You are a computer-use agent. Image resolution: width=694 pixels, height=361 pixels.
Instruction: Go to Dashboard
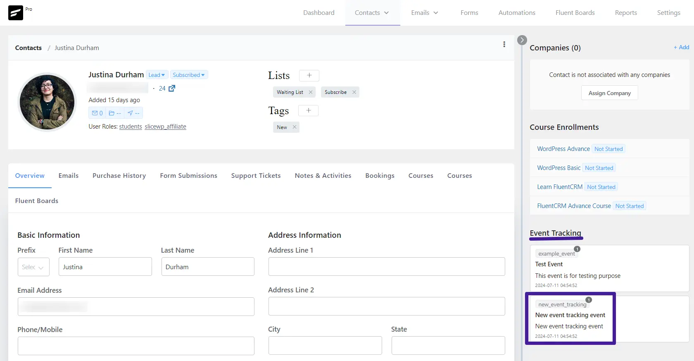[319, 13]
